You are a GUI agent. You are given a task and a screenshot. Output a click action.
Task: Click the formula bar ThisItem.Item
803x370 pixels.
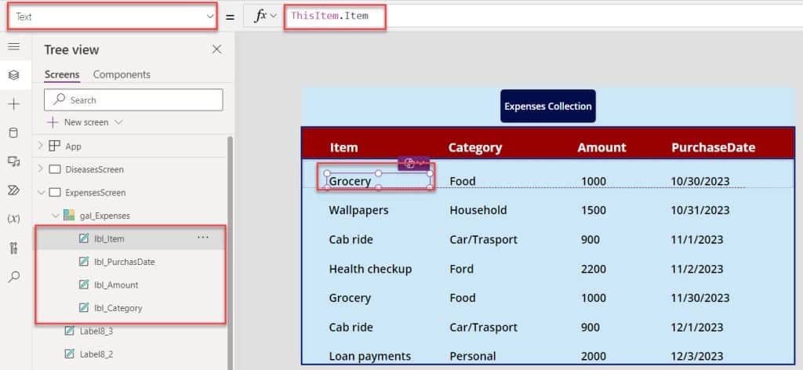coord(330,16)
